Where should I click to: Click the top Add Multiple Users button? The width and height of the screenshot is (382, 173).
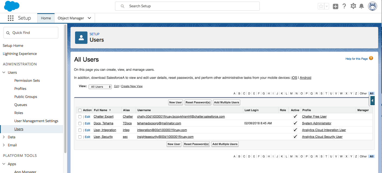click(x=227, y=102)
